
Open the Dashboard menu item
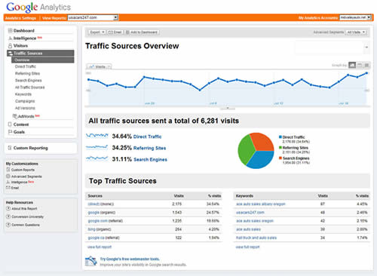tap(24, 31)
